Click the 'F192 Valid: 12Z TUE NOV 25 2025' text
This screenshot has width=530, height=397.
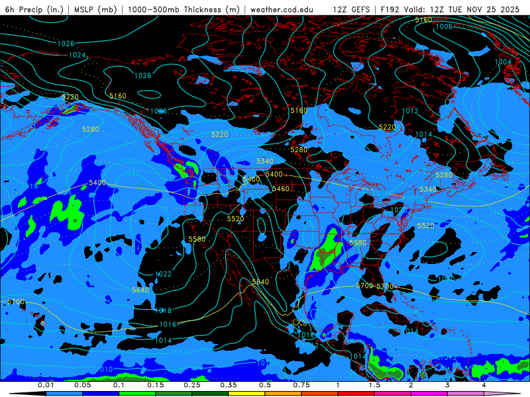450,9
